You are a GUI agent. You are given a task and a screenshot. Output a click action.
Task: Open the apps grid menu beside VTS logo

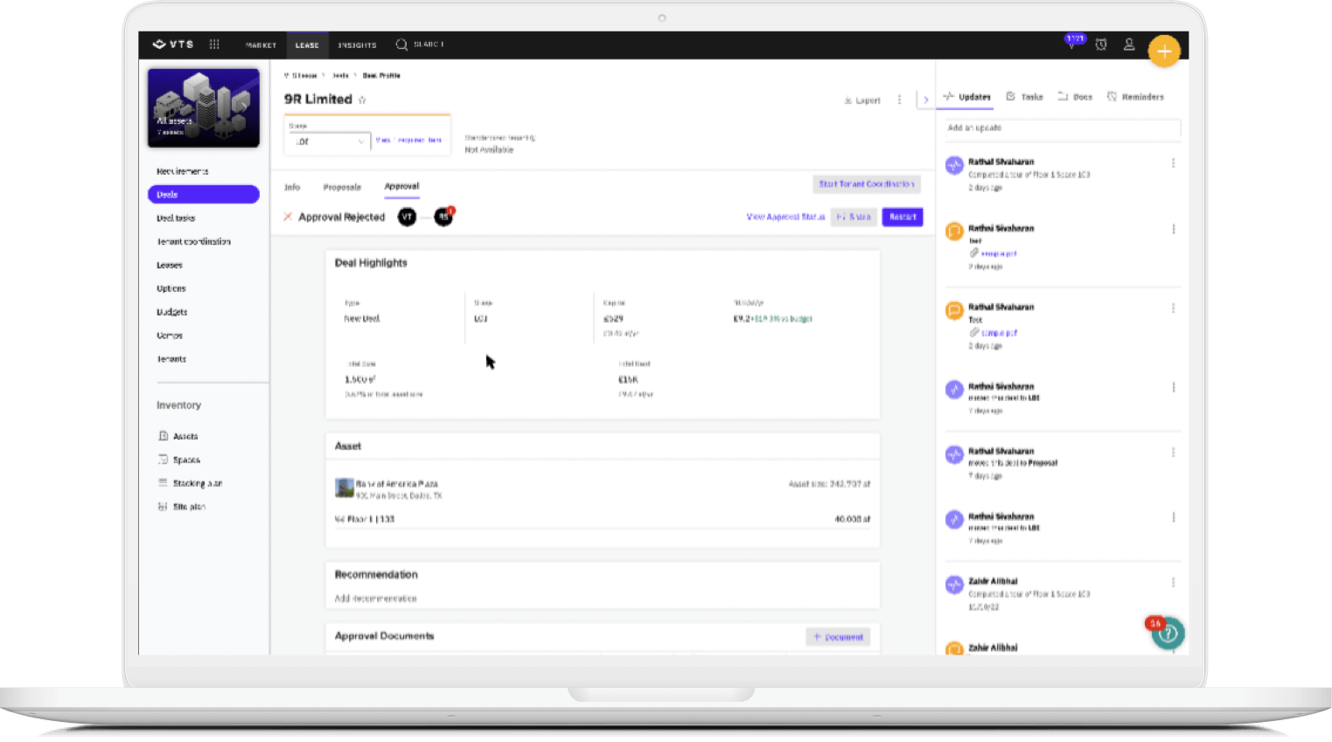(214, 45)
